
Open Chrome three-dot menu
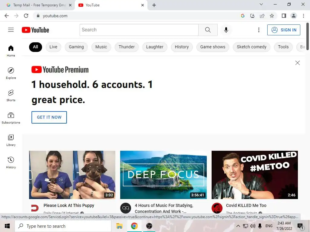point(303,16)
